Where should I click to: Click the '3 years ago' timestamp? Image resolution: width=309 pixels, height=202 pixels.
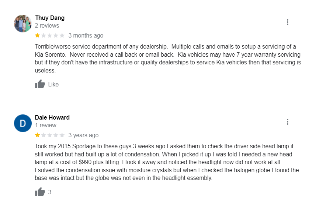point(83,135)
